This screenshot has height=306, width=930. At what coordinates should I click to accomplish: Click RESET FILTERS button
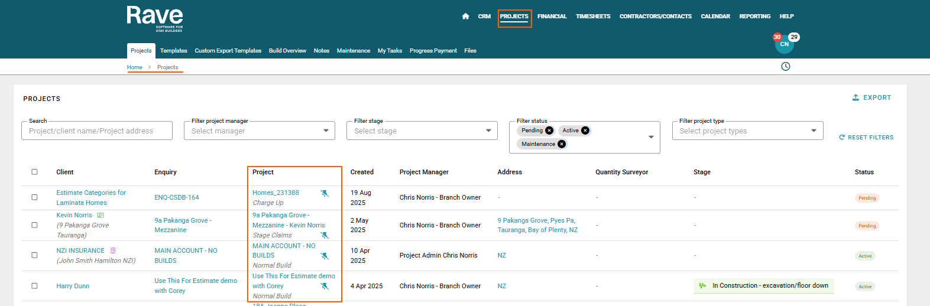click(866, 137)
